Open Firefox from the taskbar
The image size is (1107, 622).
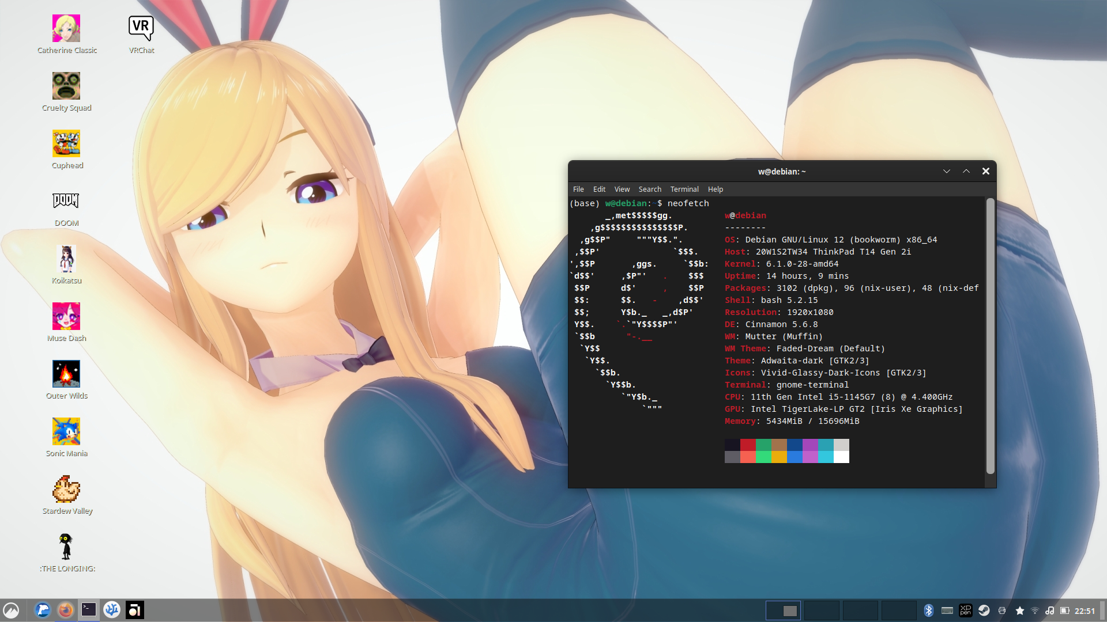coord(66,610)
